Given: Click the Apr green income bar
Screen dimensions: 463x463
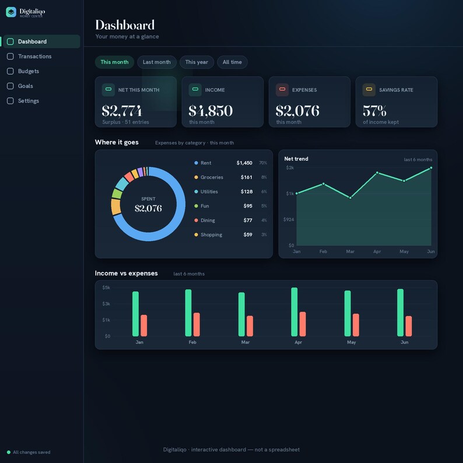Looking at the screenshot, I should click(x=294, y=312).
